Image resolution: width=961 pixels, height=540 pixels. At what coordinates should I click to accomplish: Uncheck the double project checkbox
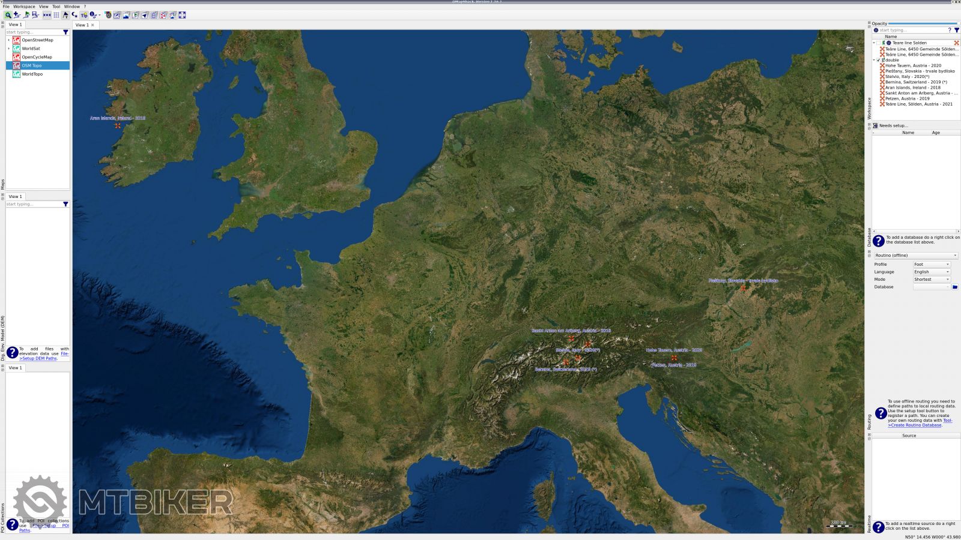[x=878, y=60]
